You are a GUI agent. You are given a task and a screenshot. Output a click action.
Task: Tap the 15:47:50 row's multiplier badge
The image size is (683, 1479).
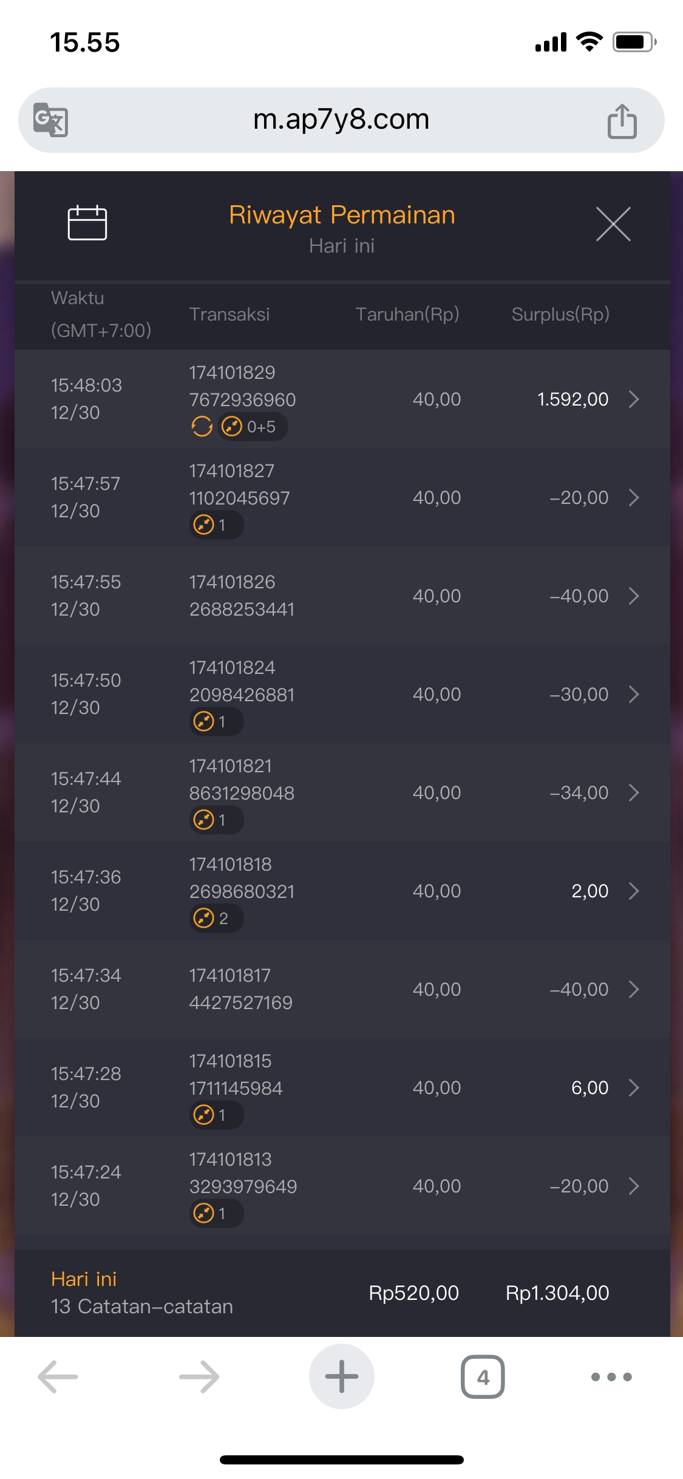(216, 722)
